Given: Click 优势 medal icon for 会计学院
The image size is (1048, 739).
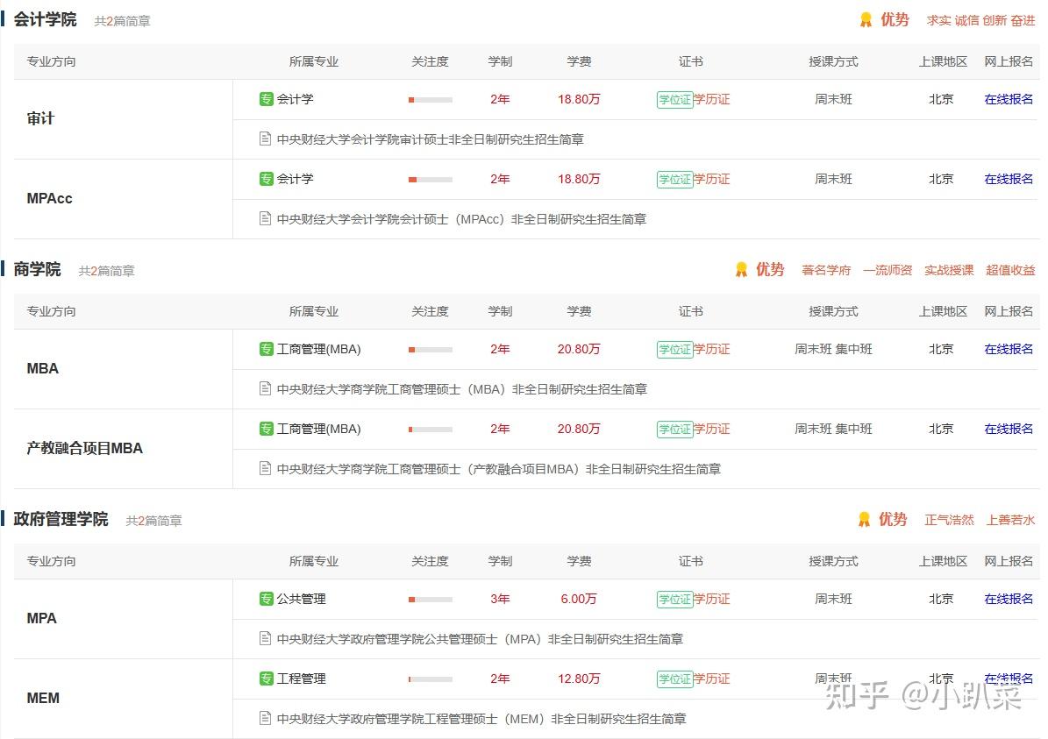Looking at the screenshot, I should coord(866,20).
